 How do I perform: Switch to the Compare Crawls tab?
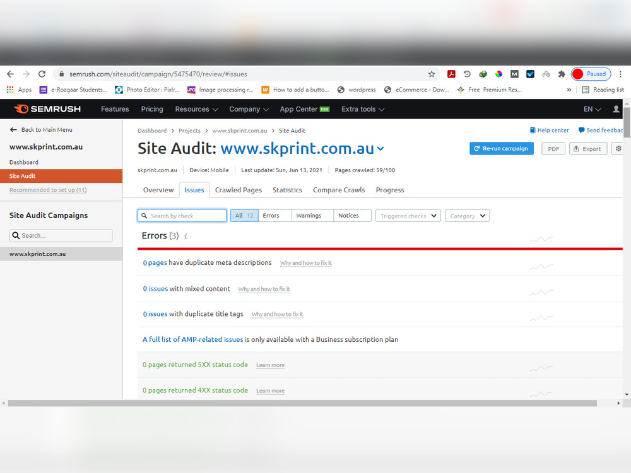[339, 190]
